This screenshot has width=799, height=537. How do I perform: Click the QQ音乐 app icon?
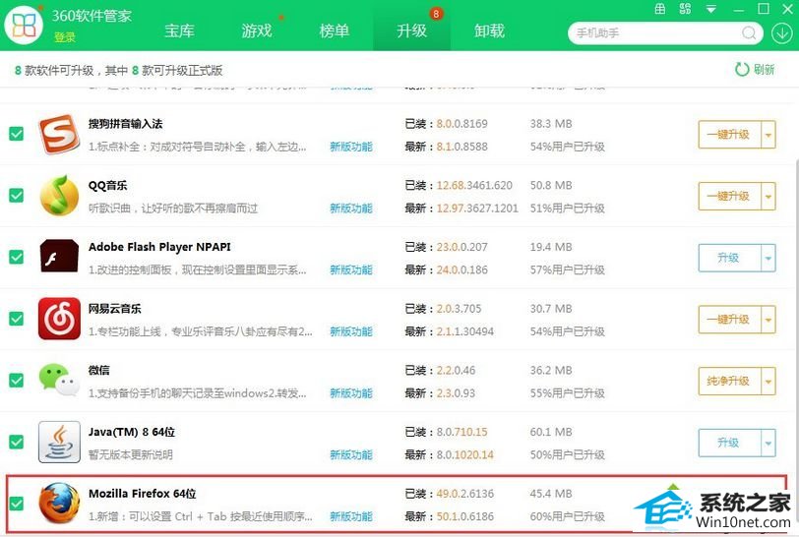[x=59, y=196]
